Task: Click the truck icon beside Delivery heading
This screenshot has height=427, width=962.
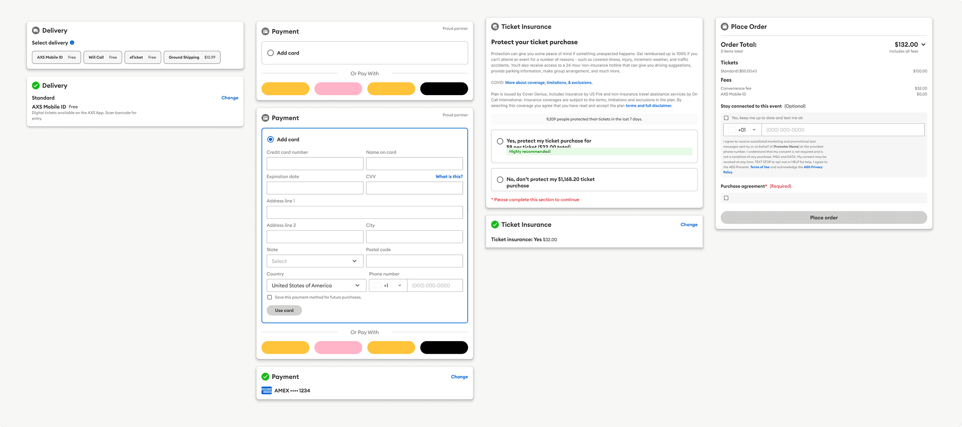Action: click(36, 30)
